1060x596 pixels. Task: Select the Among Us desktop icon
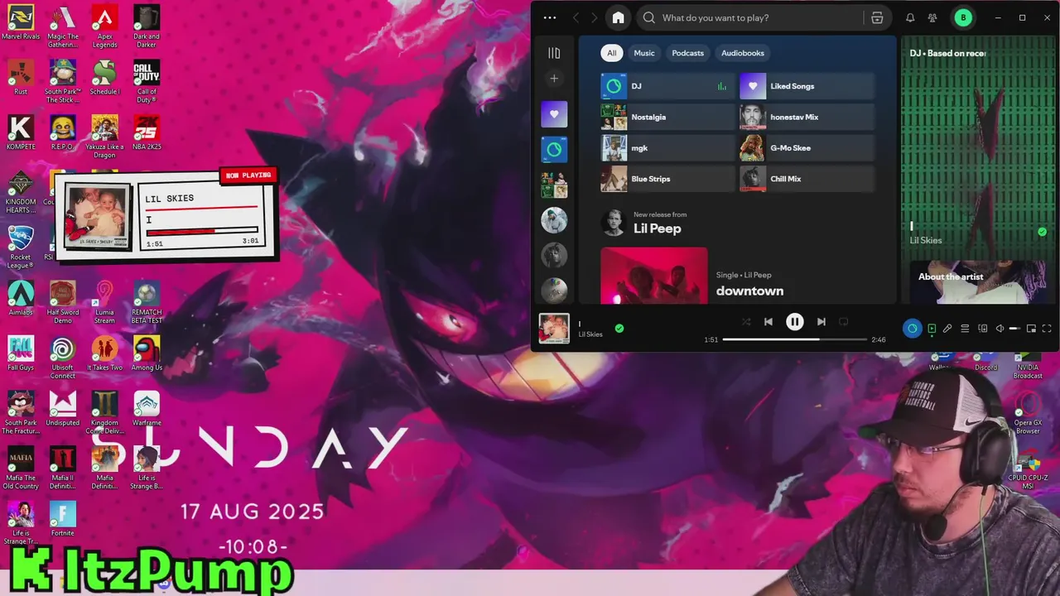point(147,353)
